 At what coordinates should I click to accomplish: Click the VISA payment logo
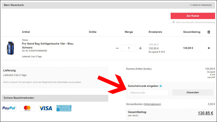[x=45, y=108]
